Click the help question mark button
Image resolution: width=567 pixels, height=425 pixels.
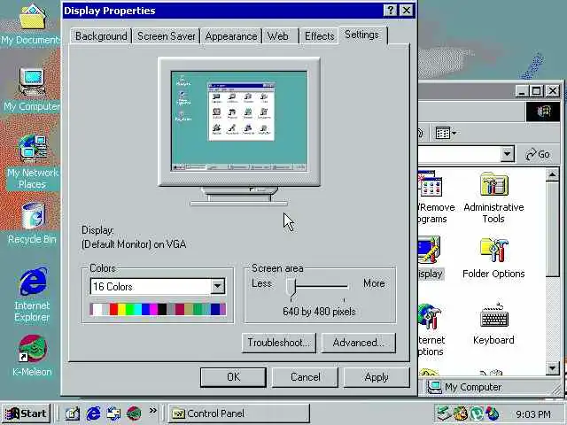[x=390, y=11]
